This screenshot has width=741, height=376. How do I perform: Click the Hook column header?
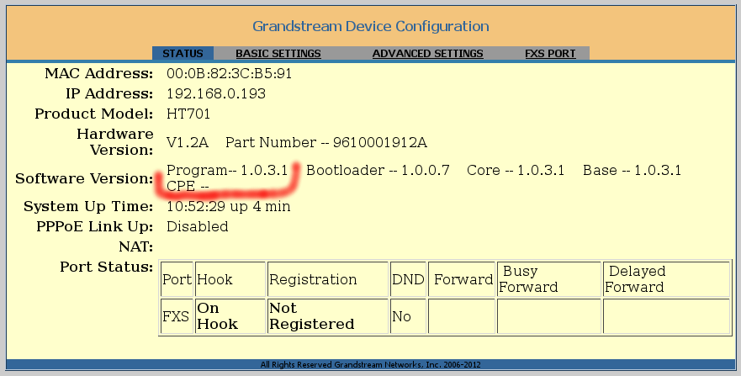[x=230, y=279]
